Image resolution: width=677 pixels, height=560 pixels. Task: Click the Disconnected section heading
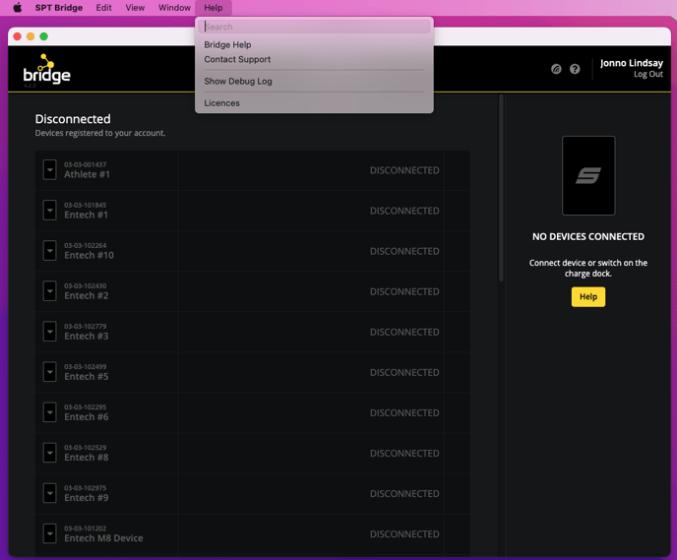[73, 119]
